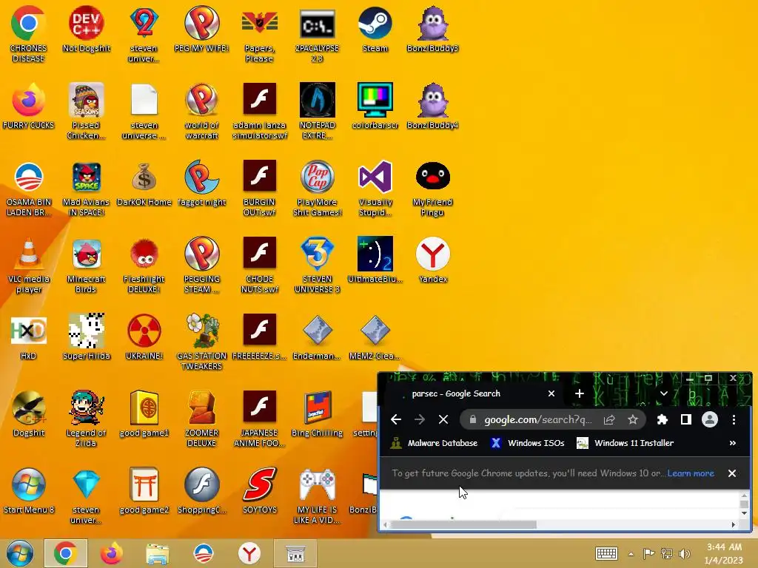Open the Malware Database bookmark

(x=434, y=443)
